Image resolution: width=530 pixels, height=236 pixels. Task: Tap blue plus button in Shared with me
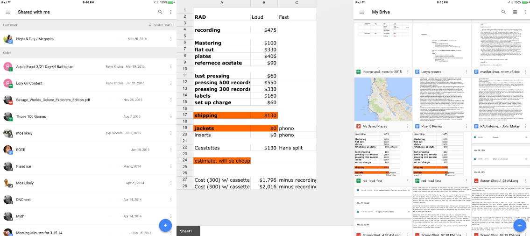pyautogui.click(x=165, y=225)
